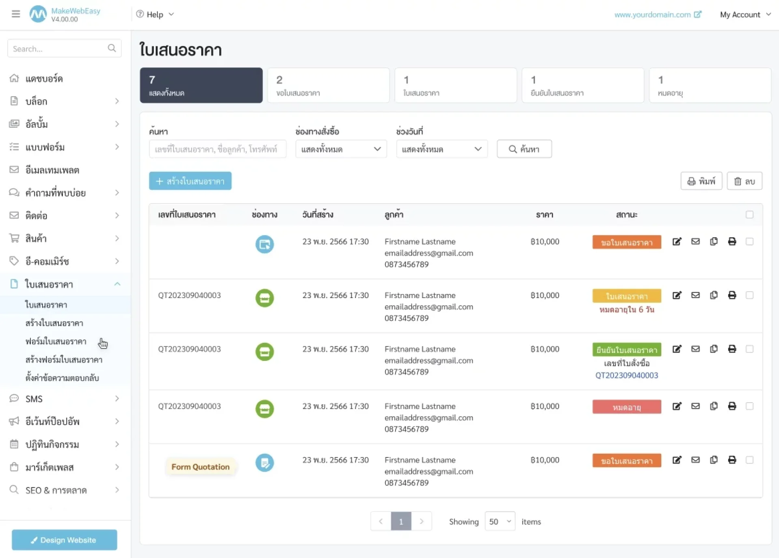Check the checkbox of the first quotation row
The width and height of the screenshot is (779, 558).
point(749,242)
